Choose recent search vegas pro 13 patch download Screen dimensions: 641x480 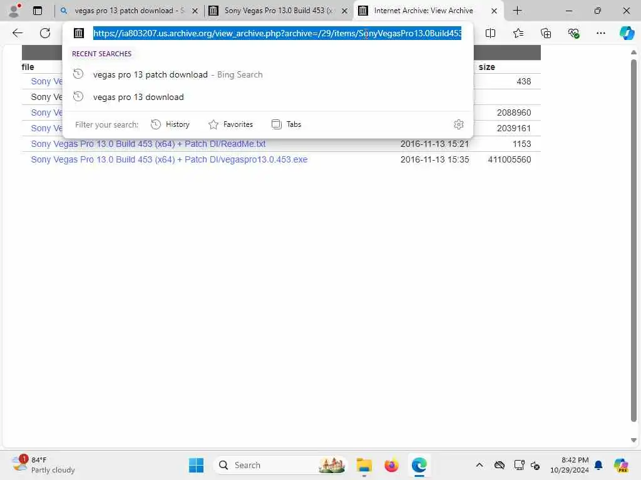(x=268, y=74)
